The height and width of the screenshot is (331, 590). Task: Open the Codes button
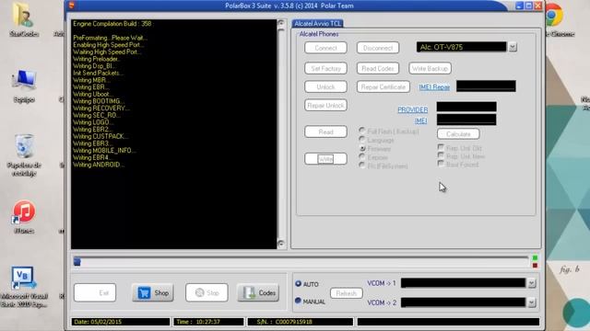(x=258, y=292)
